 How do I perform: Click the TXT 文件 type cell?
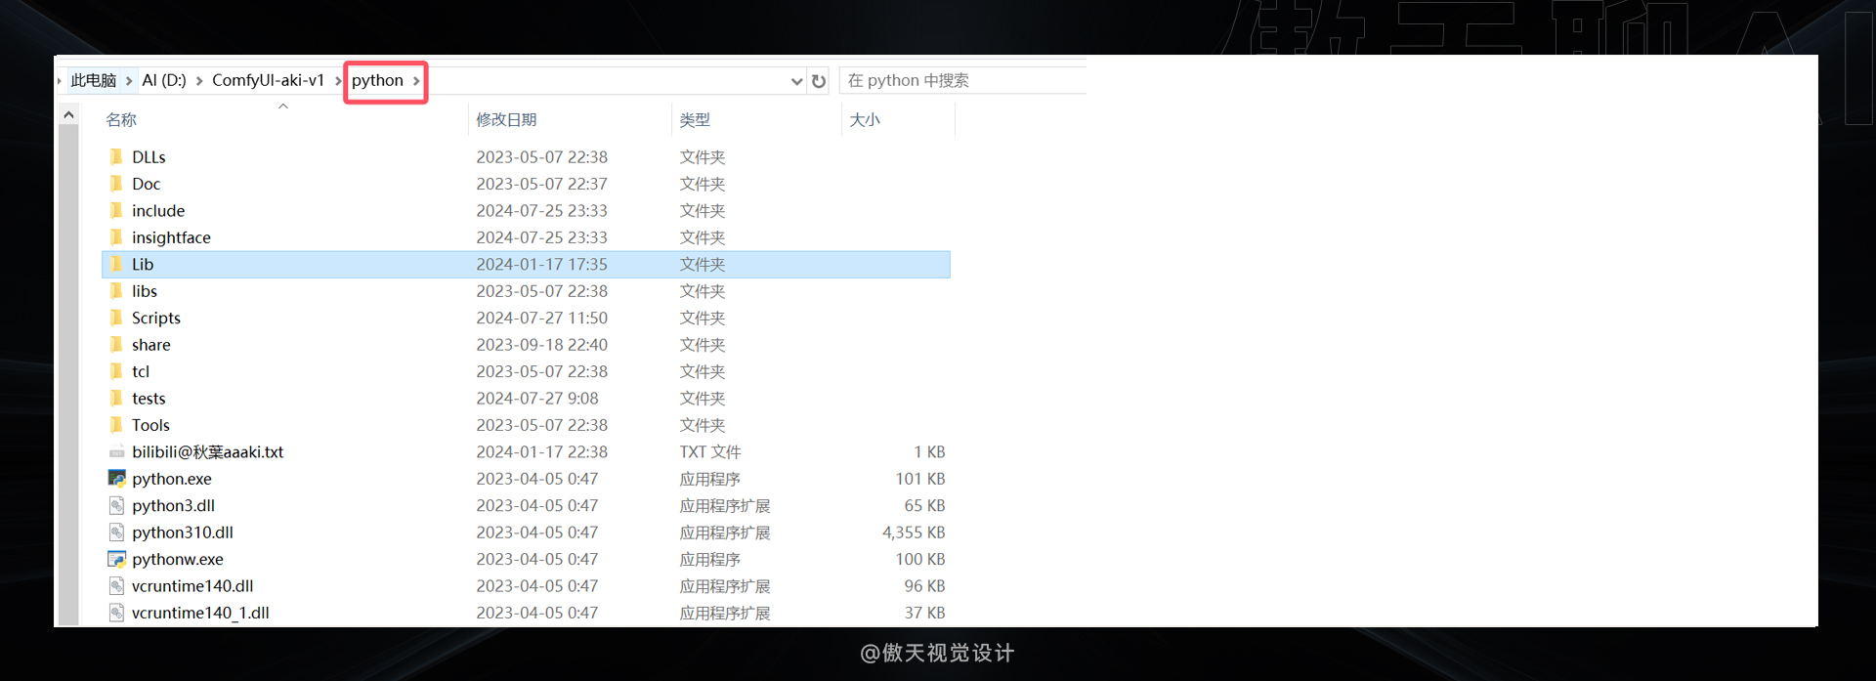[710, 452]
